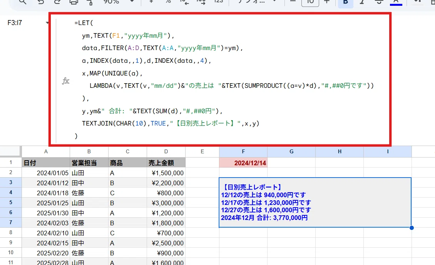Select column G header
The image size is (435, 265).
point(291,151)
